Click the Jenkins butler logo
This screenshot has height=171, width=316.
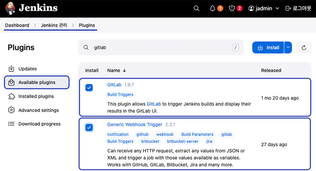10,8
